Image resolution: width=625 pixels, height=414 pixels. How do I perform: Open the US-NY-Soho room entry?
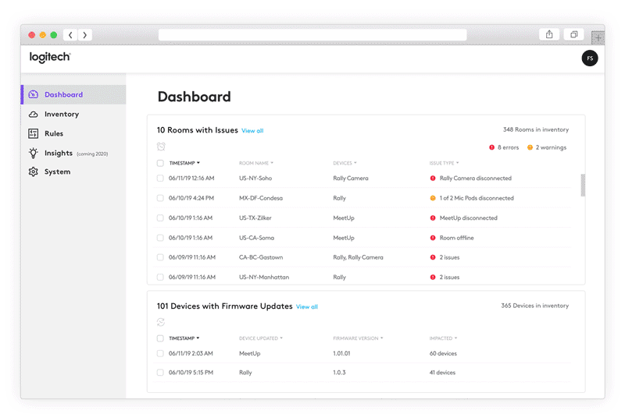[x=255, y=179]
